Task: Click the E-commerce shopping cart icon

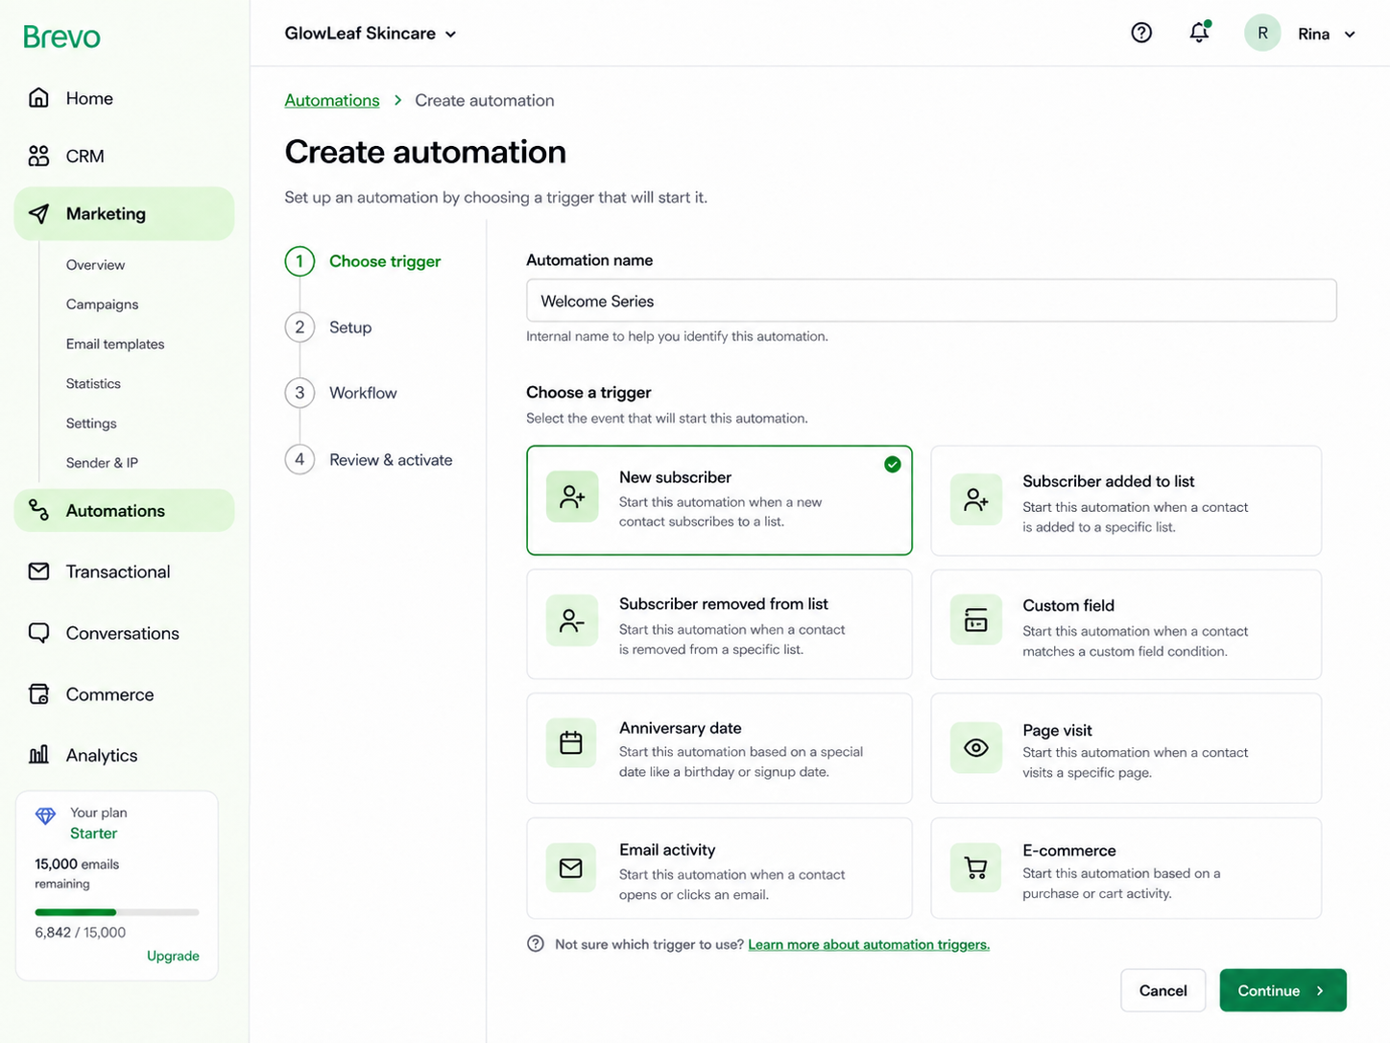Action: click(976, 868)
